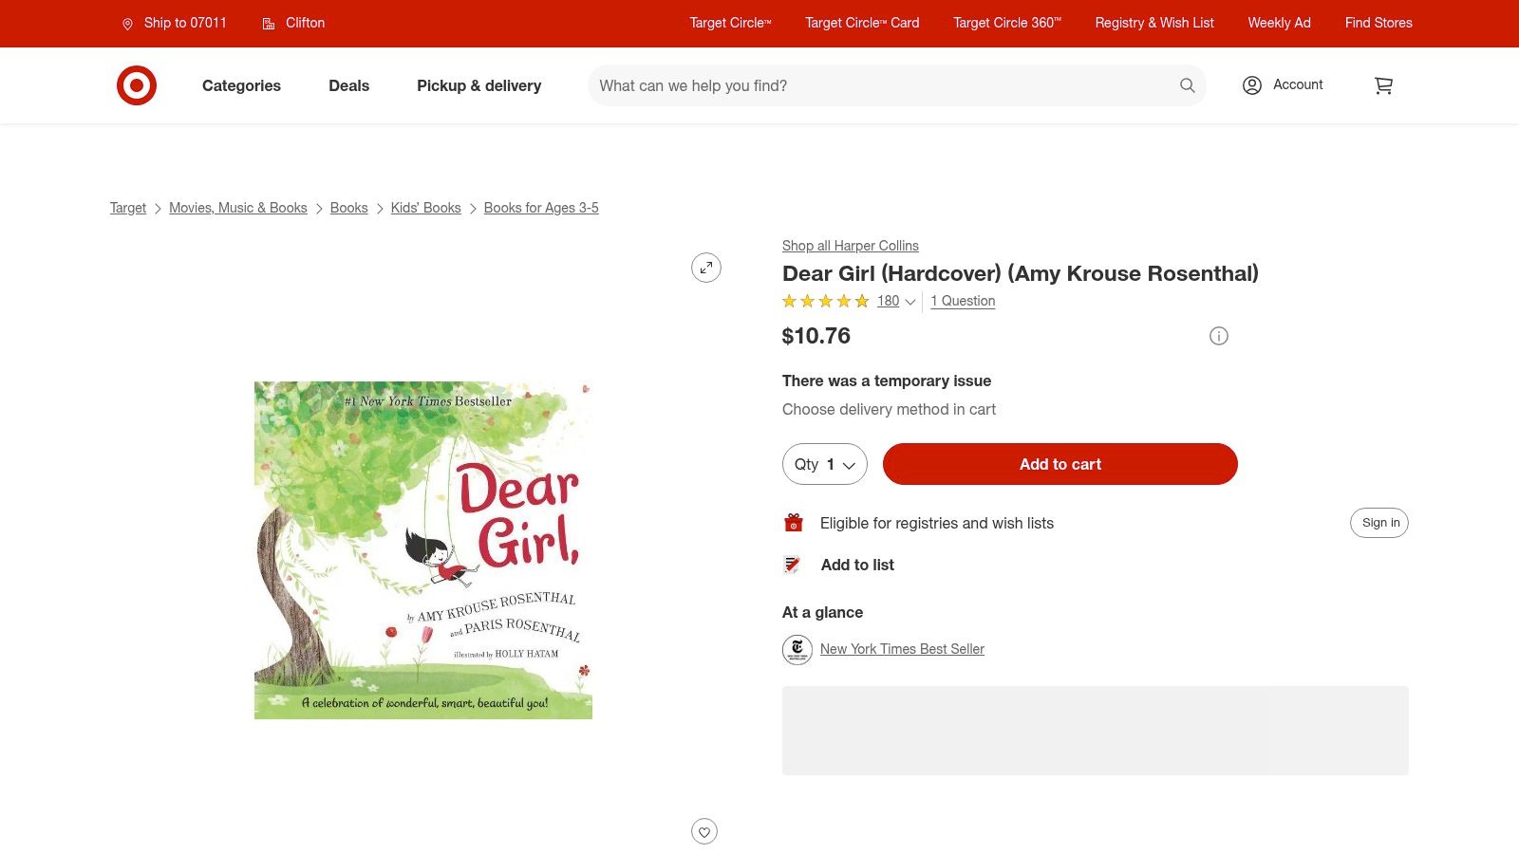Open the Kids' Books breadcrumb link

point(425,208)
